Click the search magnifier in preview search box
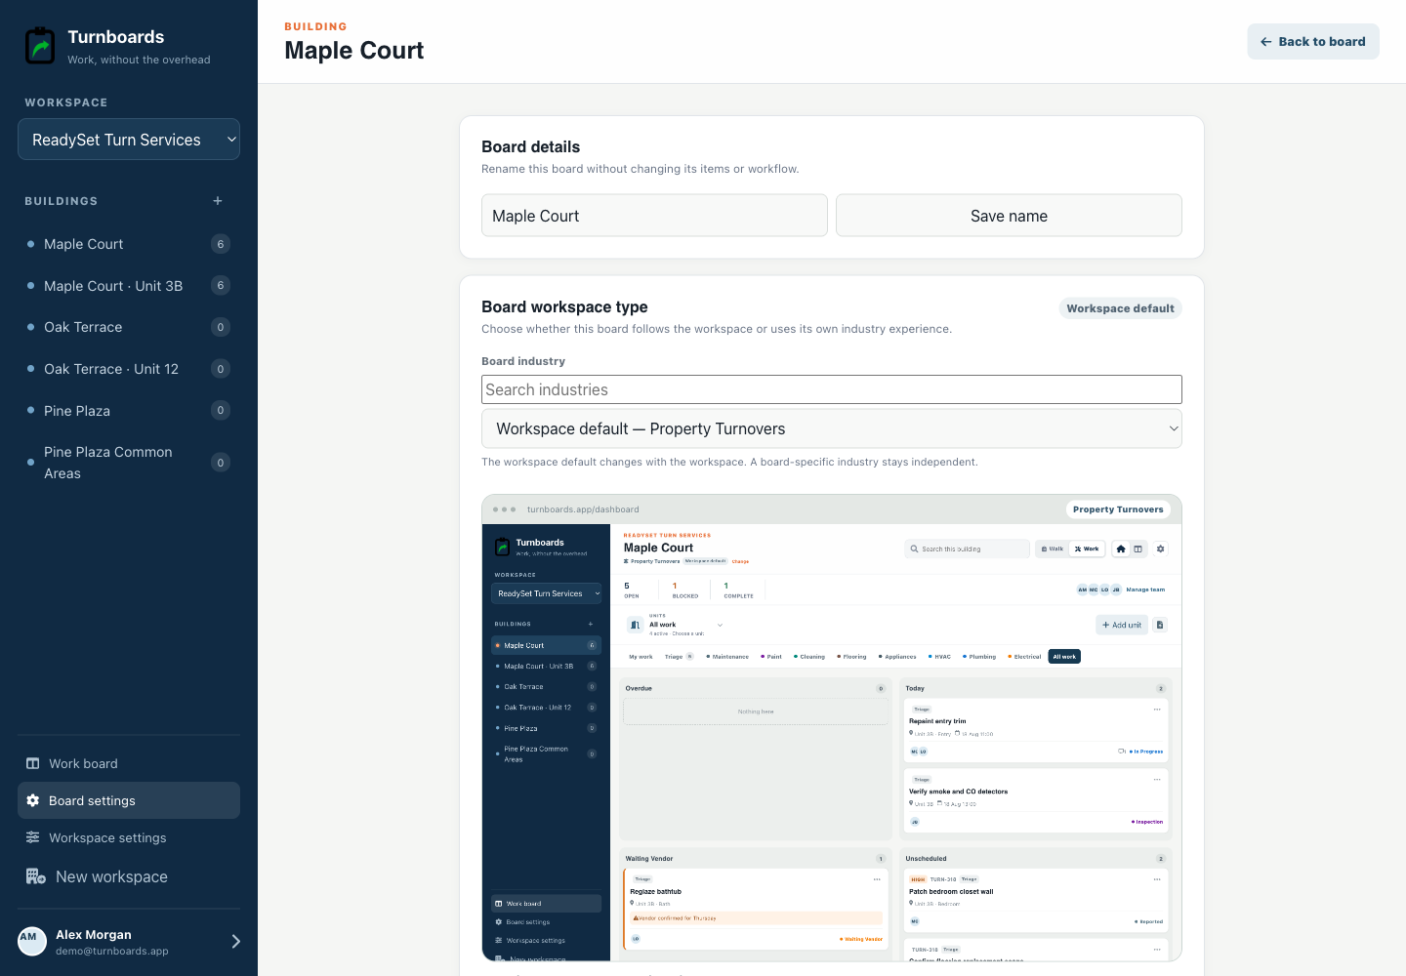1406x976 pixels. coord(914,549)
